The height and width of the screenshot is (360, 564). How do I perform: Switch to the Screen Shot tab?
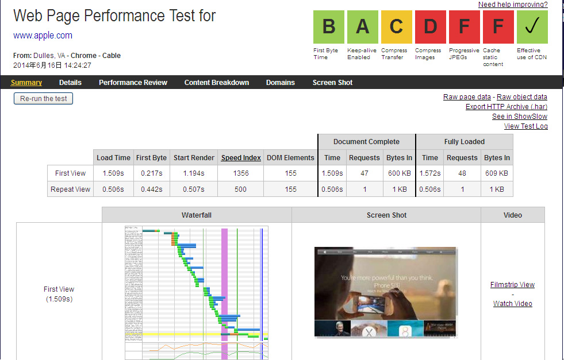tap(332, 82)
